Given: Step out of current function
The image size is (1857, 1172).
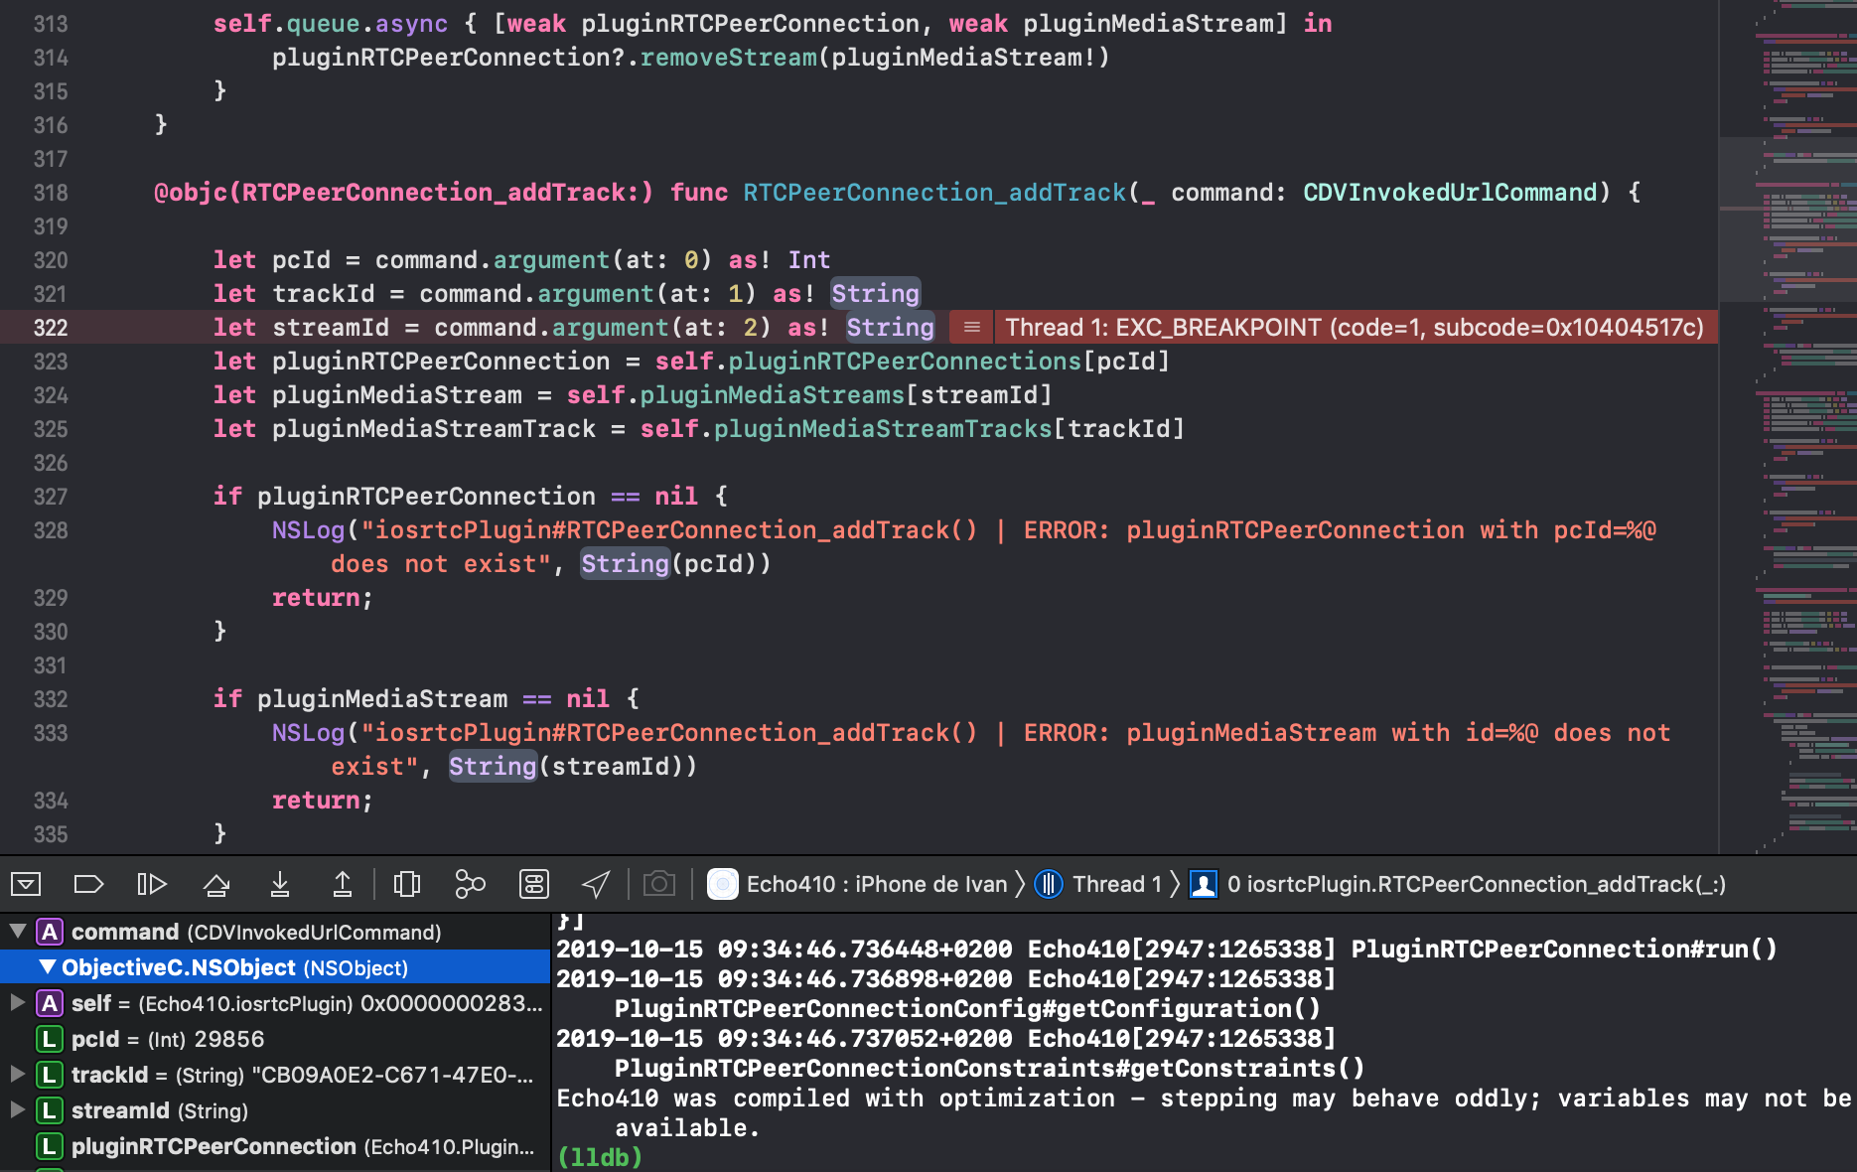Looking at the screenshot, I should click(343, 883).
